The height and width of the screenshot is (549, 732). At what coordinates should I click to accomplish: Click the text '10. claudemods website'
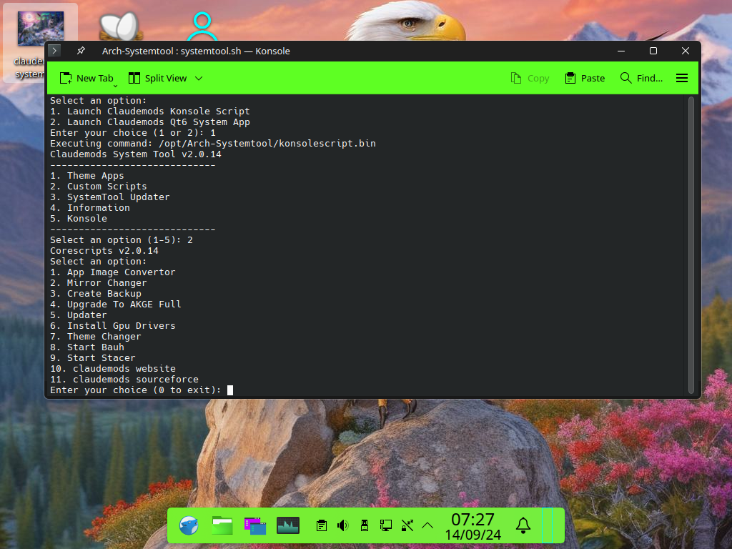pos(113,369)
